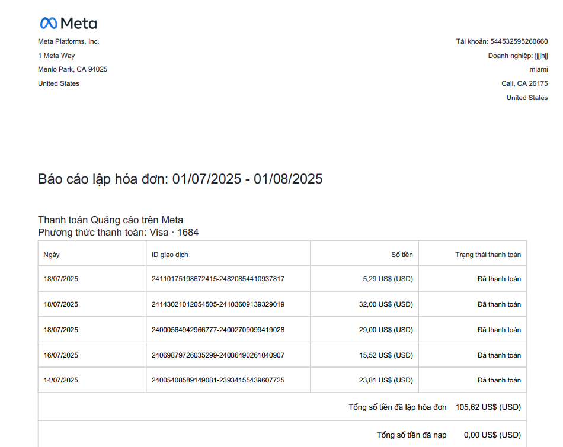Click "Đã thanh toán" in the 32,00 US$ row
Screen dimensions: 563x447
(x=499, y=304)
